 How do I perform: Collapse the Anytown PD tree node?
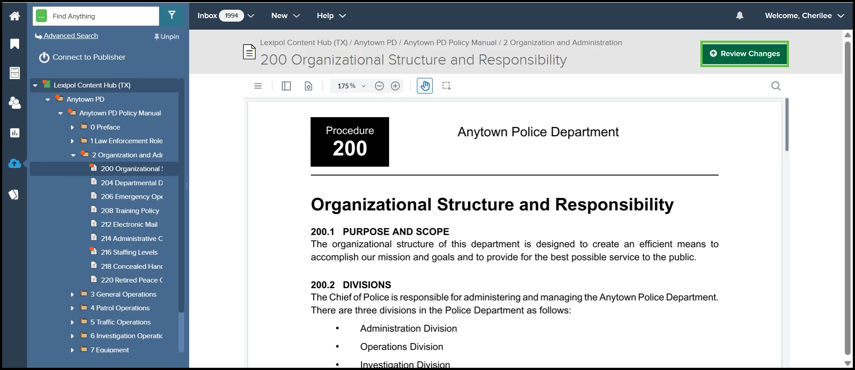[48, 99]
